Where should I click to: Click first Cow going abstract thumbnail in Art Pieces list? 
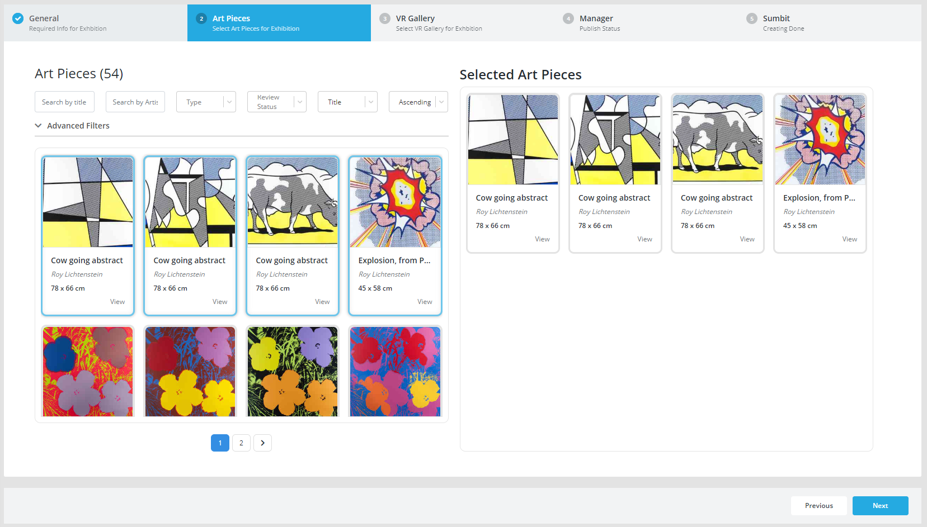(88, 202)
